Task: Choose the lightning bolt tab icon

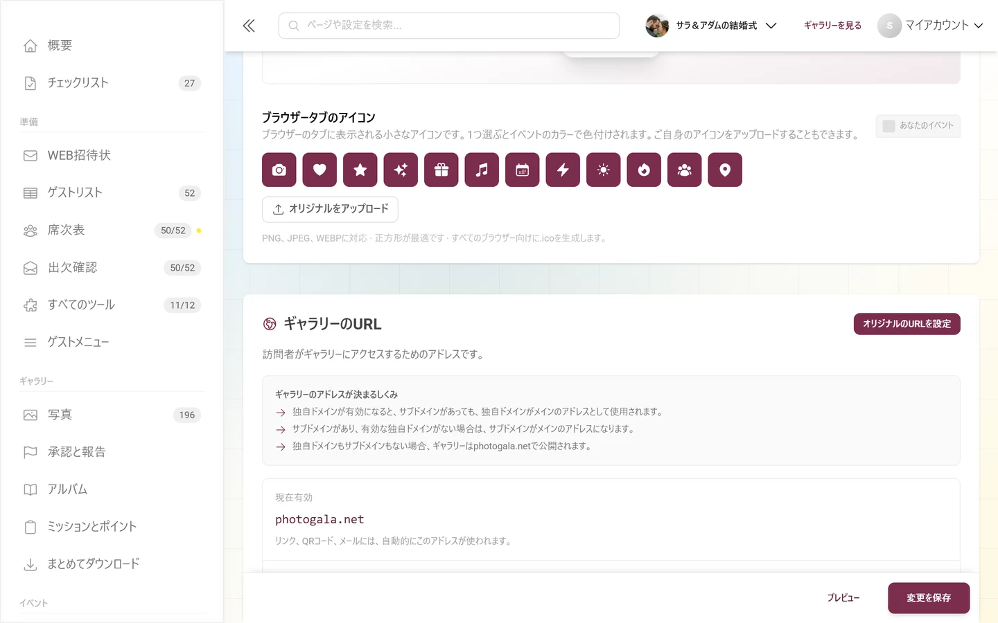Action: [563, 170]
